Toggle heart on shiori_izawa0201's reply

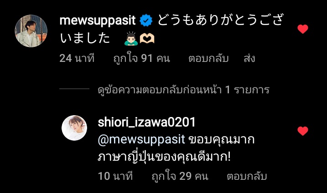click(303, 131)
